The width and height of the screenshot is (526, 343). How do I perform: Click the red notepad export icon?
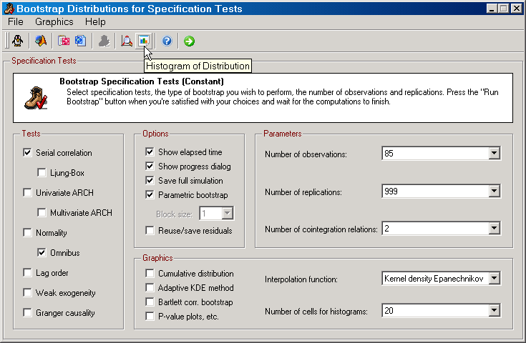(64, 41)
